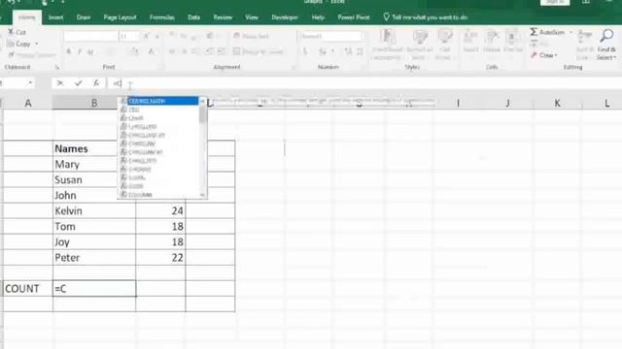Click the Increase Font Size icon
Viewport: 622px width, 349px height.
coord(146,37)
